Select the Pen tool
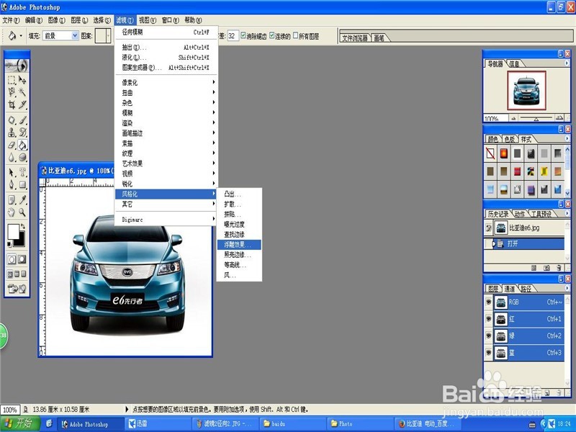Viewport: 576px width, 432px height. [12, 184]
